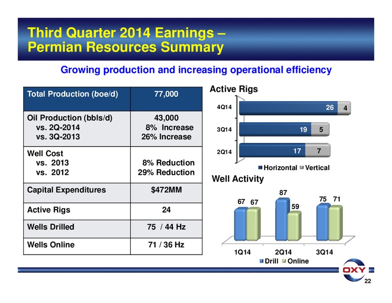The height and width of the screenshot is (303, 392).
Task: Click the data label '87' above bar
Action: 283,193
